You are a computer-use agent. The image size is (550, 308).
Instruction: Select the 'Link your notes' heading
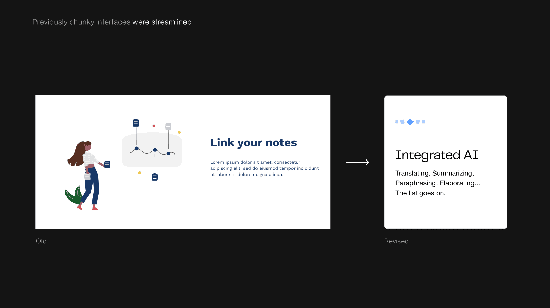coord(253,143)
